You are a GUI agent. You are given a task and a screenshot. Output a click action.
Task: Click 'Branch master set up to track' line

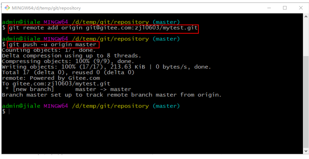tap(112, 95)
